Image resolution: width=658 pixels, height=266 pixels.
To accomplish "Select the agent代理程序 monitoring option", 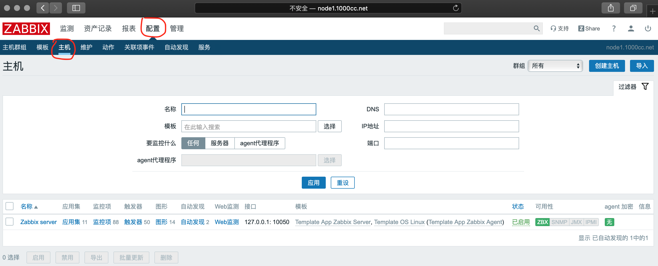I will click(259, 143).
